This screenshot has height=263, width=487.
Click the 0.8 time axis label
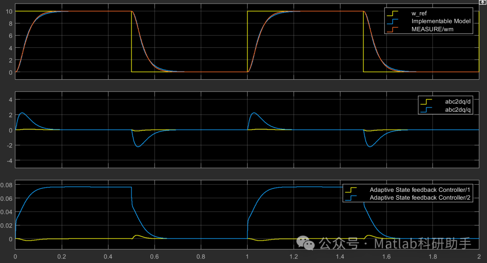pyautogui.click(x=201, y=257)
